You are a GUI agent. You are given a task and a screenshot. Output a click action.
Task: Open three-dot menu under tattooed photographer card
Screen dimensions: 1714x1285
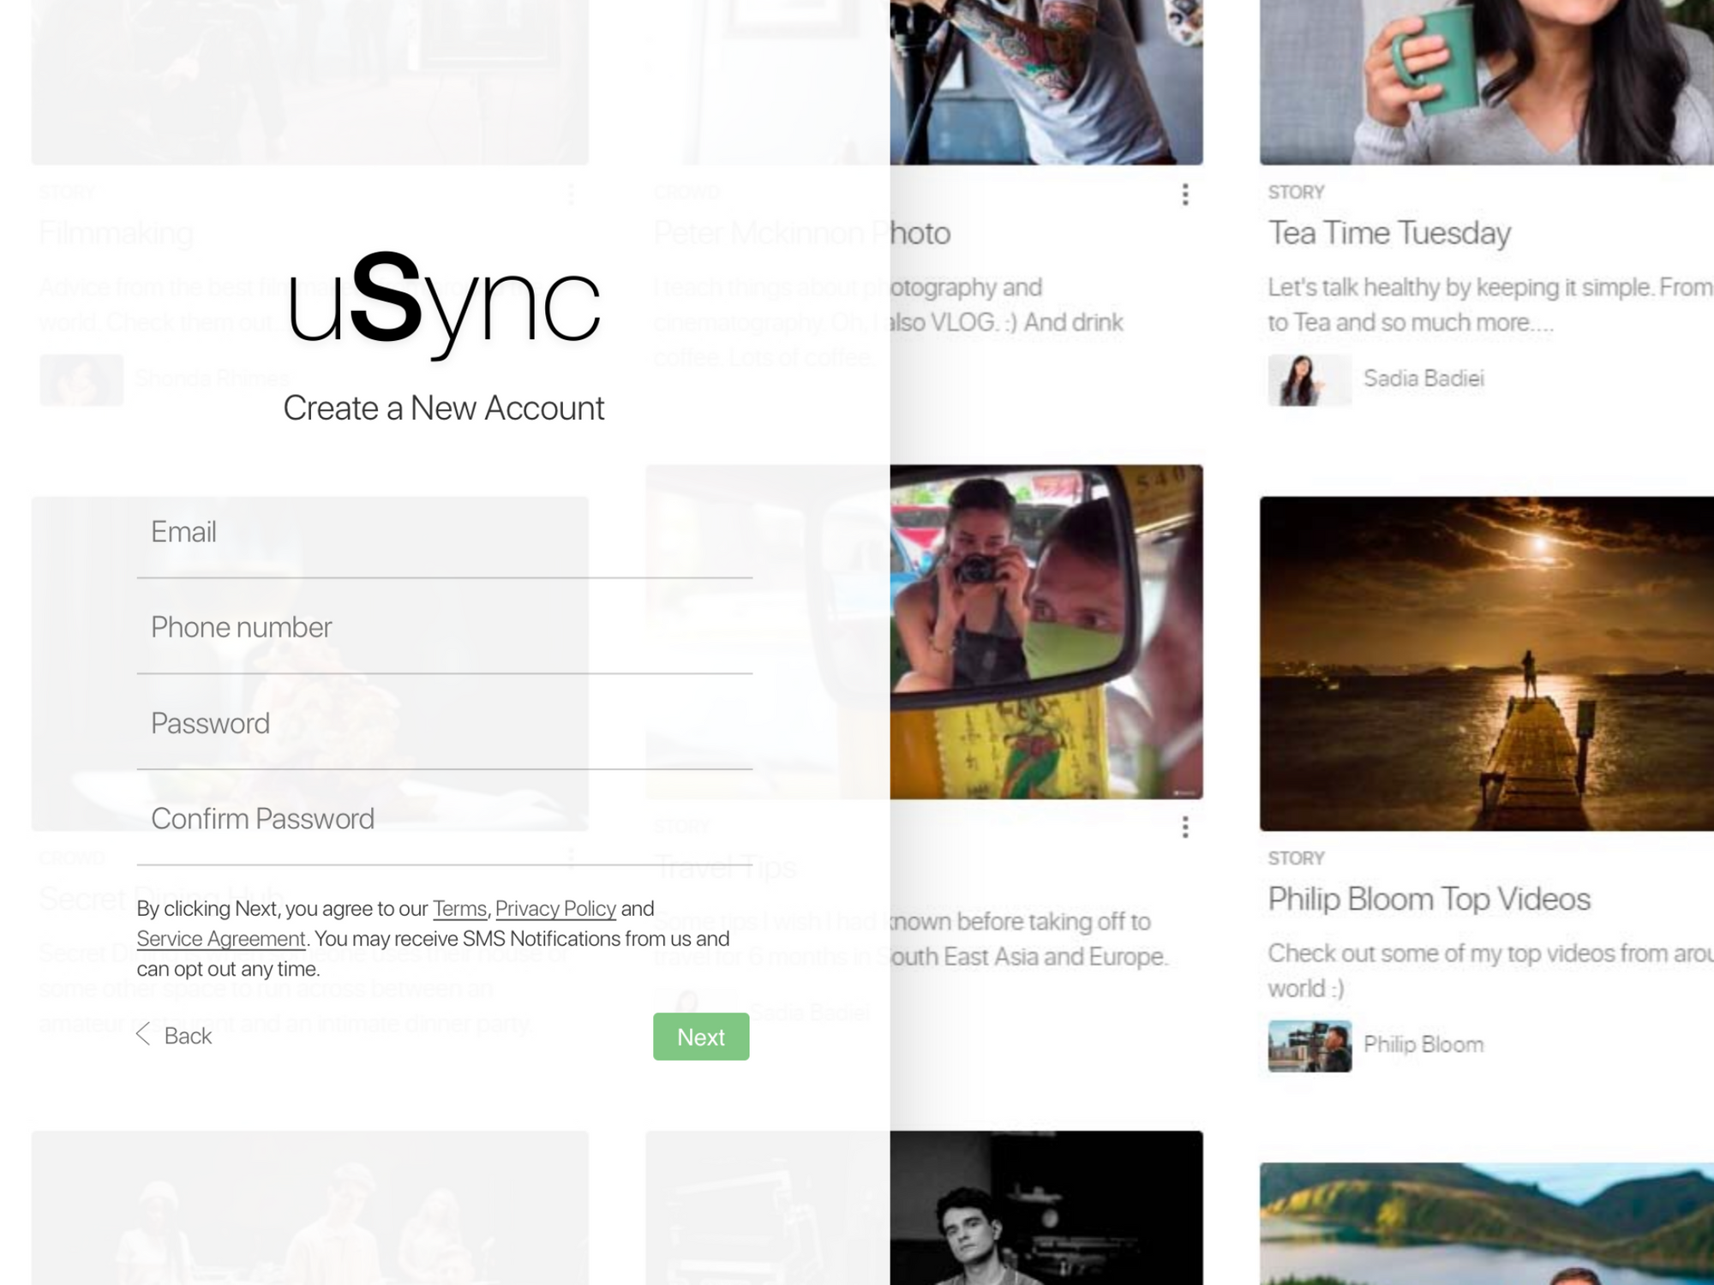(x=1185, y=194)
